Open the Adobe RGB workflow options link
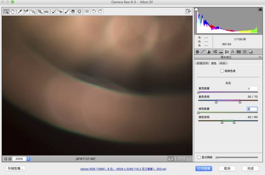The image size is (265, 175). (x=123, y=169)
